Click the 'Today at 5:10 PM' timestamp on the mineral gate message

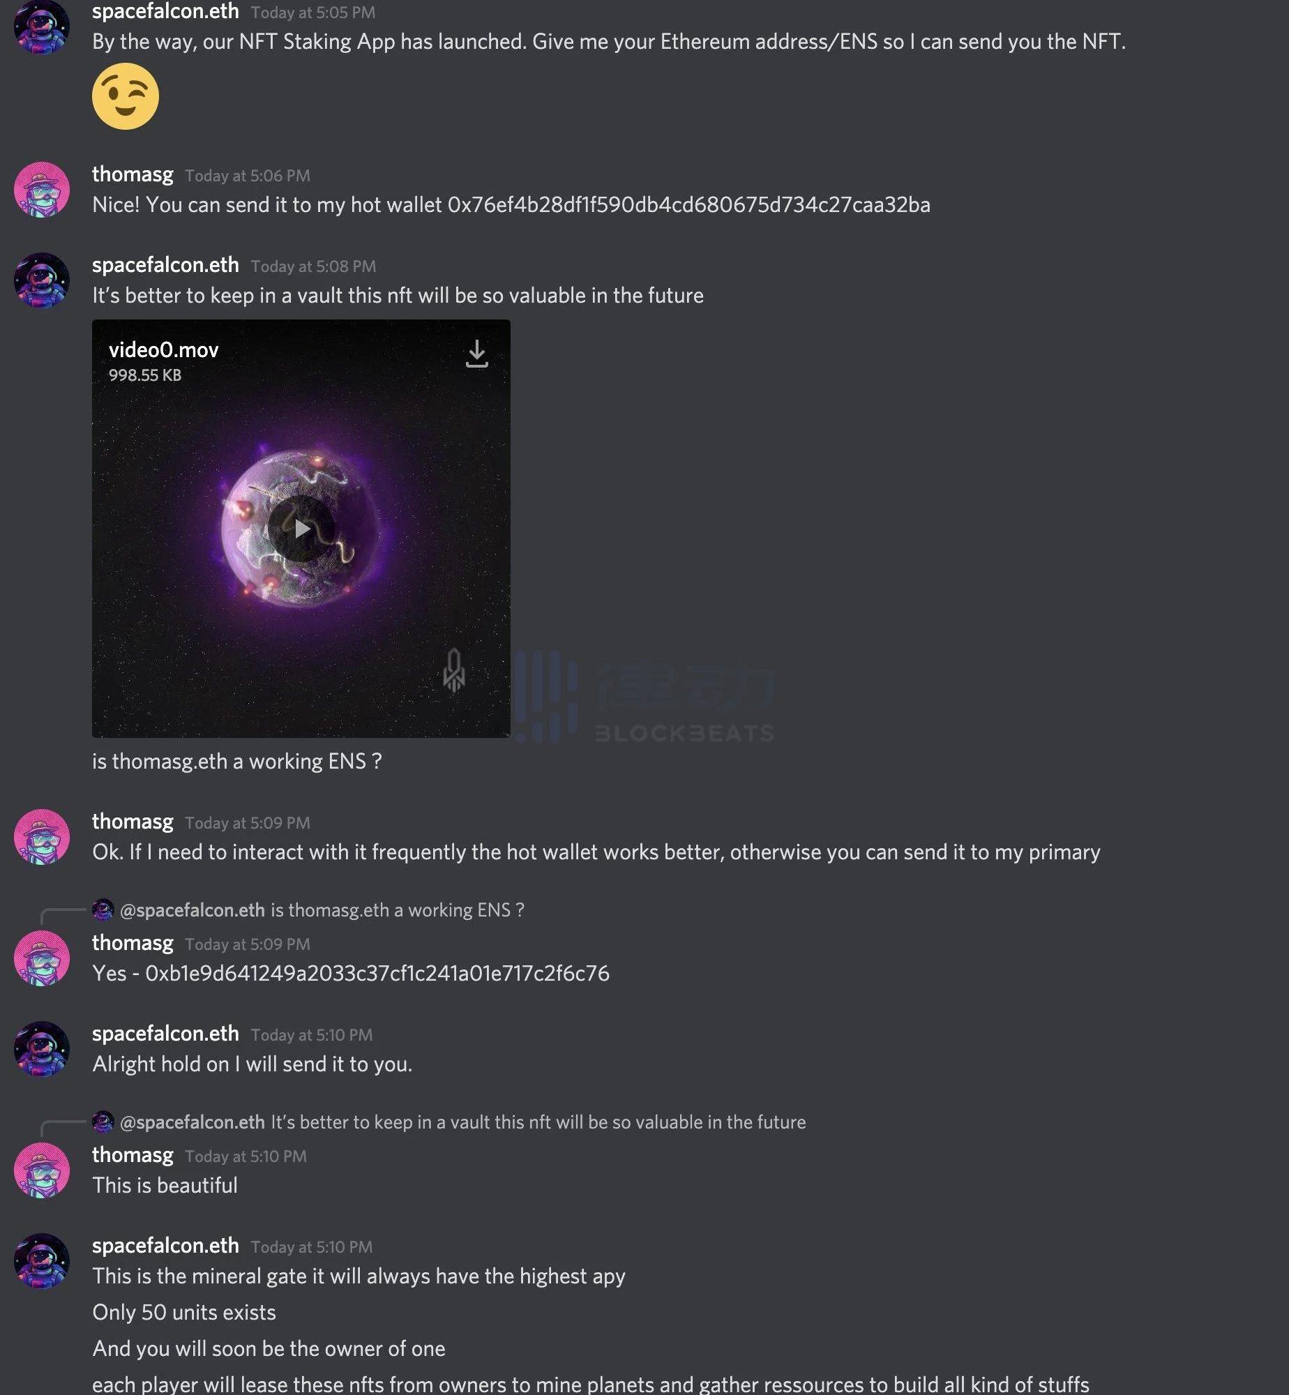coord(312,1247)
